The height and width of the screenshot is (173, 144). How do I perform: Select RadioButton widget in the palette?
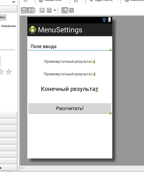(x=9, y=26)
